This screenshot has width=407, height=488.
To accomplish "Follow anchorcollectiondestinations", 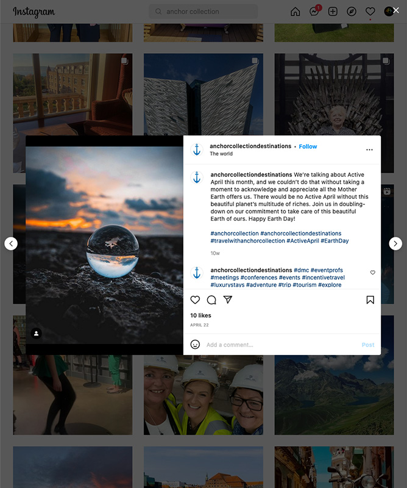I will click(x=308, y=146).
